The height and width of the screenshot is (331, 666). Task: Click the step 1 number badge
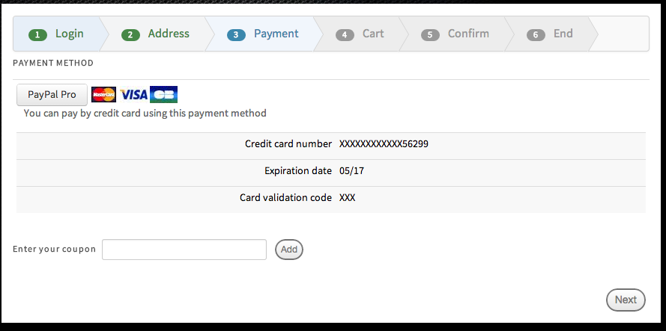click(x=37, y=34)
